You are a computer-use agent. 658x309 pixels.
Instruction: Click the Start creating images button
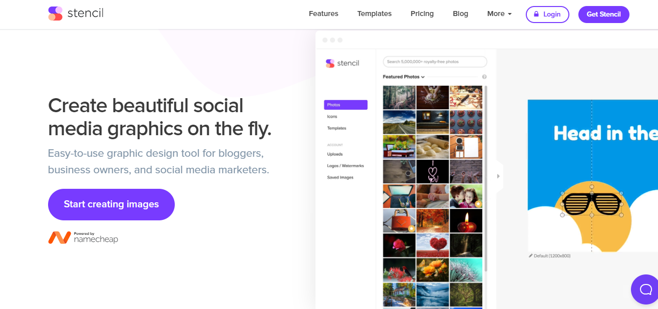pyautogui.click(x=111, y=204)
